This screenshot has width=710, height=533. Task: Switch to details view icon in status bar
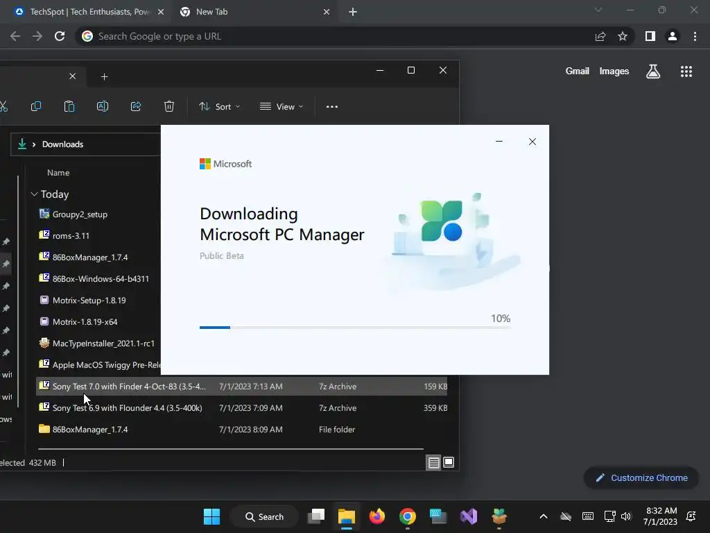point(433,462)
